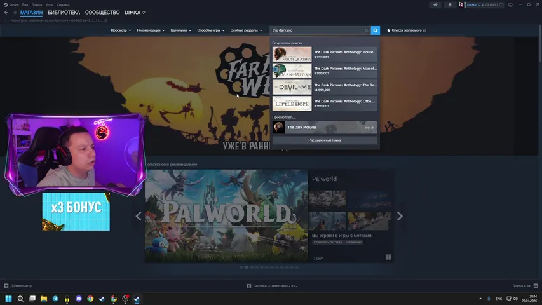Open the Вид menu
542x305 pixels.
(25, 5)
